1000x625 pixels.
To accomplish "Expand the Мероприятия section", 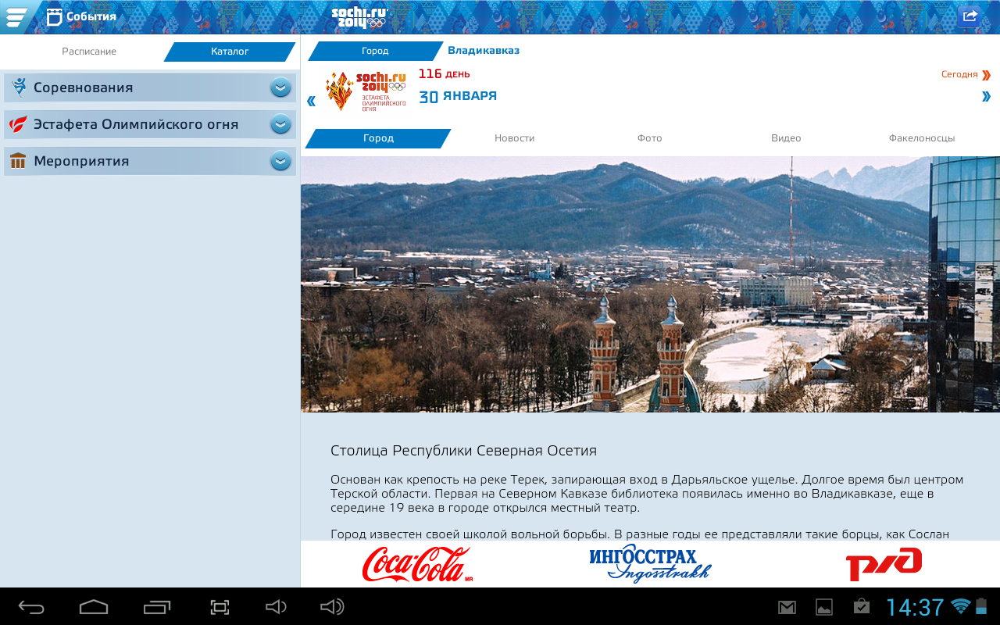I will pyautogui.click(x=280, y=161).
